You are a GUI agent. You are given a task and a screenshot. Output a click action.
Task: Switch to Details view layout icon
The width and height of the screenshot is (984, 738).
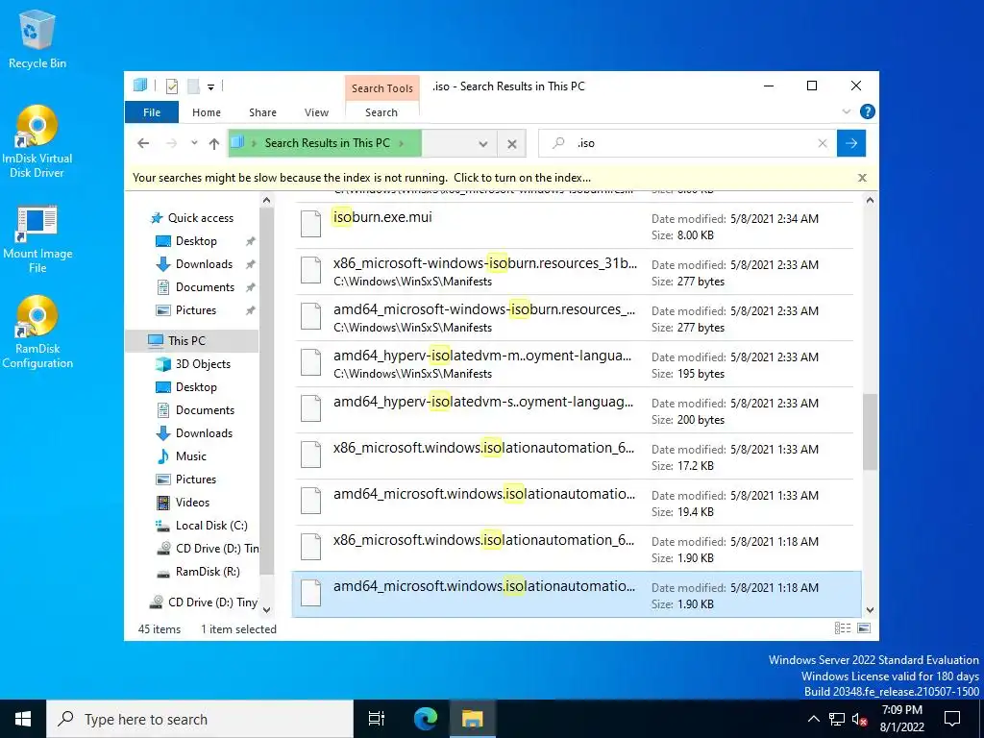[x=842, y=628]
